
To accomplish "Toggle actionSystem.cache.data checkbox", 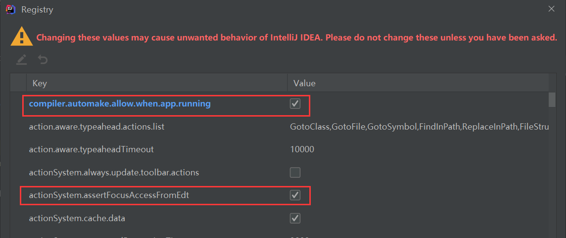I will click(295, 218).
